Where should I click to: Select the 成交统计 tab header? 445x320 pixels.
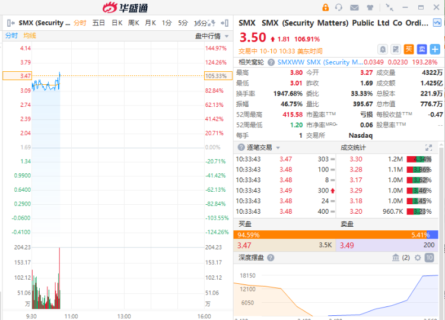353,147
